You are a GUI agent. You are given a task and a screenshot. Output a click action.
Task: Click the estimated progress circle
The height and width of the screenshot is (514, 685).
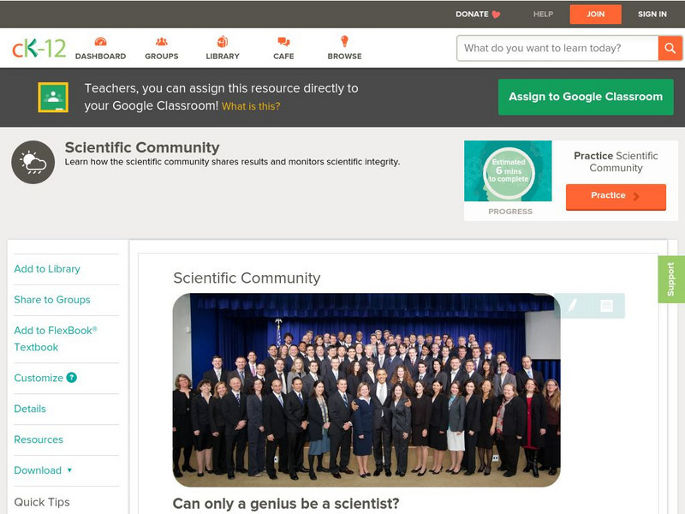[x=509, y=171]
